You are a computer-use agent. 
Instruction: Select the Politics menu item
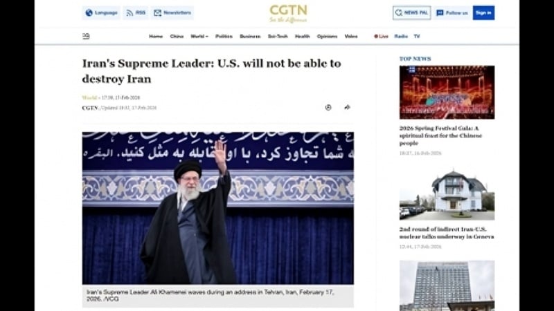(224, 37)
